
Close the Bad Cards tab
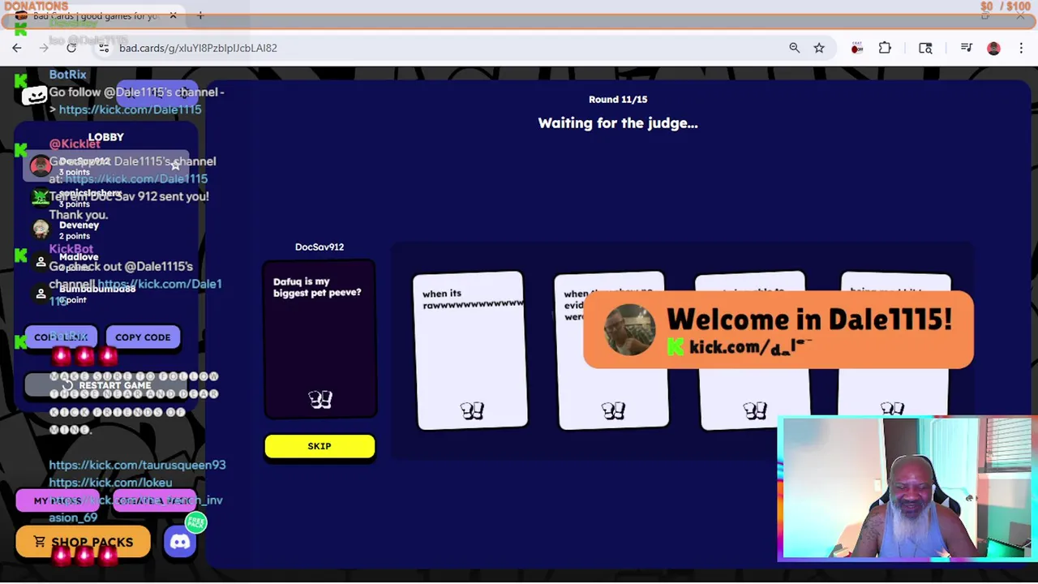point(173,15)
